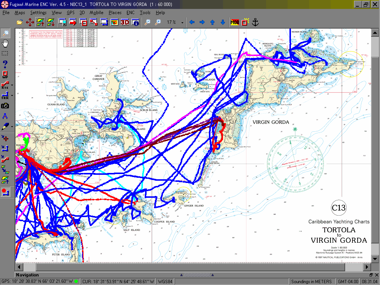Click the 3D view toolbar button
380x285 pixels.
(x=125, y=22)
